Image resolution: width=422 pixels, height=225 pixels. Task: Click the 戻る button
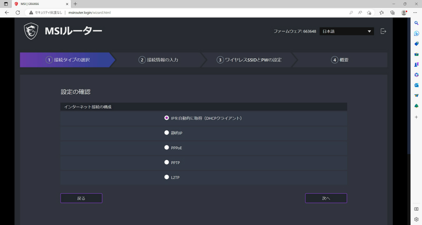click(81, 198)
